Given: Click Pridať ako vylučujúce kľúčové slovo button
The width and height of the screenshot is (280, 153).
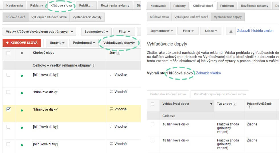Looking at the screenshot, I should tap(220, 94).
